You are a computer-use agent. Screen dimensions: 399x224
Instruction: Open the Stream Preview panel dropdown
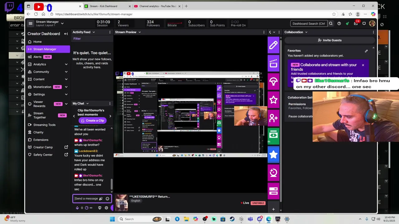coord(139,32)
